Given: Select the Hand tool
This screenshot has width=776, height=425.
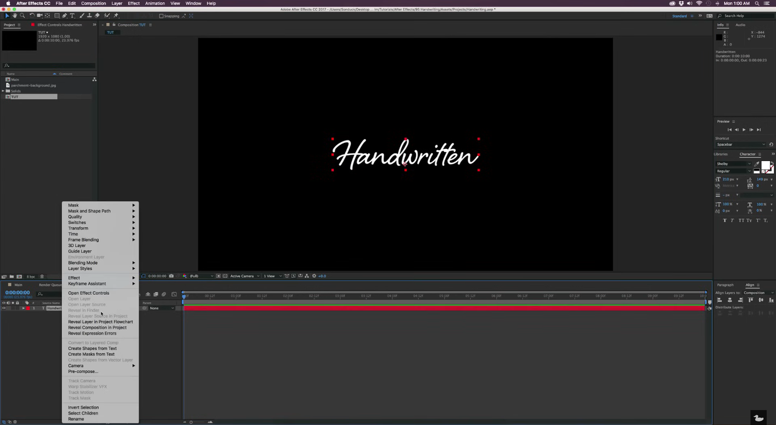Looking at the screenshot, I should pyautogui.click(x=15, y=16).
